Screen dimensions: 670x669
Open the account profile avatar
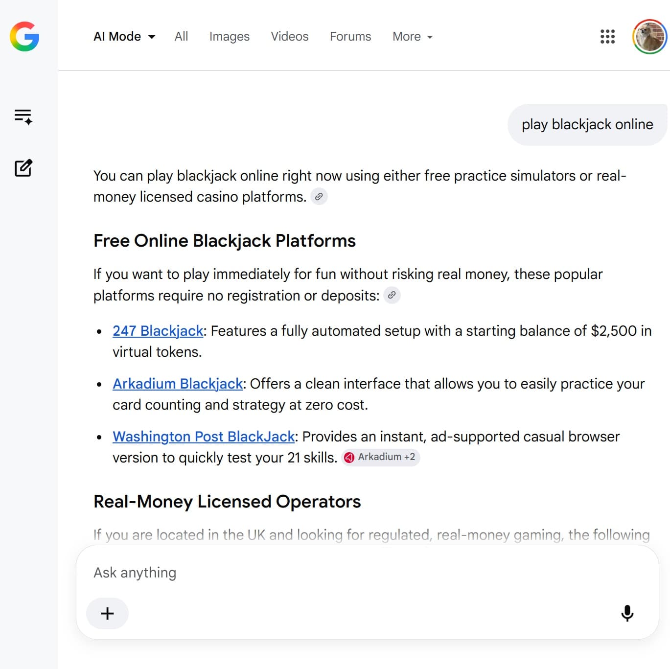[x=649, y=37]
